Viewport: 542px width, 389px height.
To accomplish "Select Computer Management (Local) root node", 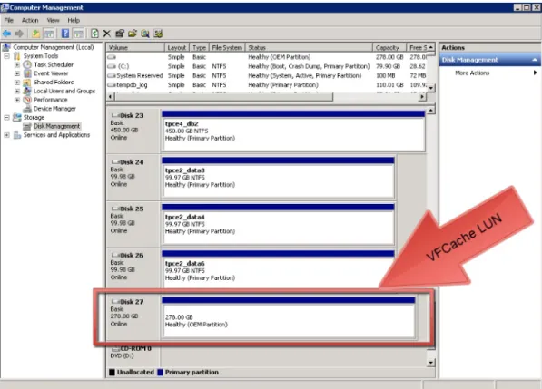I will tap(54, 47).
